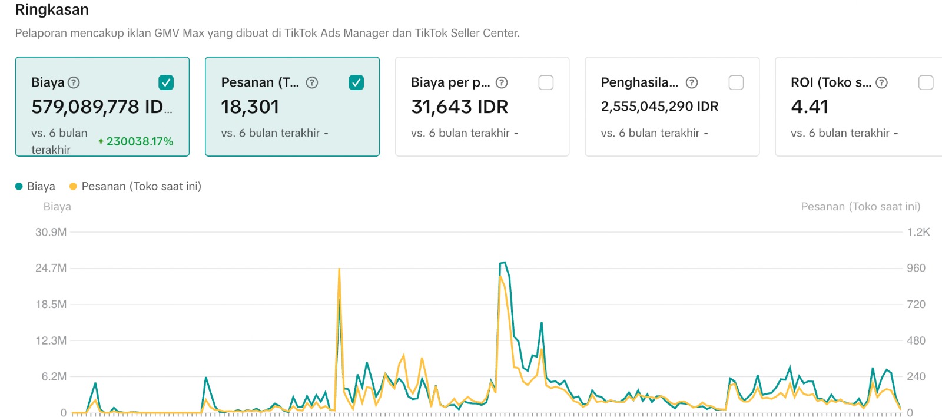Click the highest teal Biaya peak
Image resolution: width=942 pixels, height=417 pixels.
coord(505,263)
